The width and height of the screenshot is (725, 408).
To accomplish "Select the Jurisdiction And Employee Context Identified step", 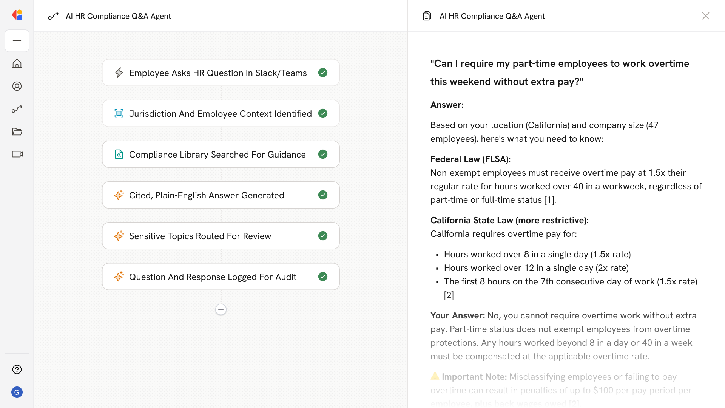I will [220, 113].
